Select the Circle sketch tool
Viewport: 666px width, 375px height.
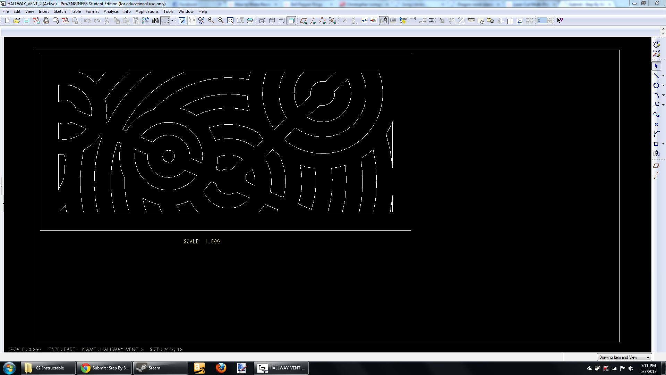pos(656,85)
